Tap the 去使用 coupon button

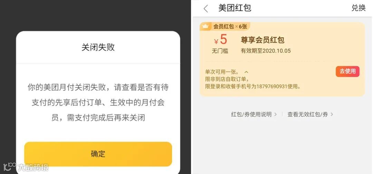[x=347, y=71]
